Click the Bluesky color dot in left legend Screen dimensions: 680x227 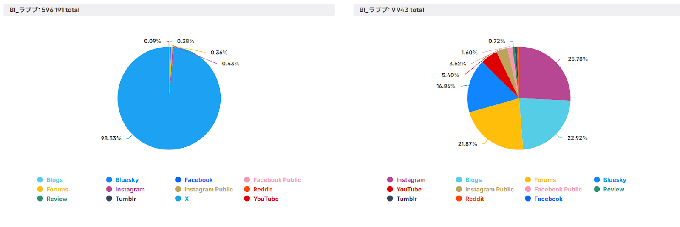click(x=109, y=180)
